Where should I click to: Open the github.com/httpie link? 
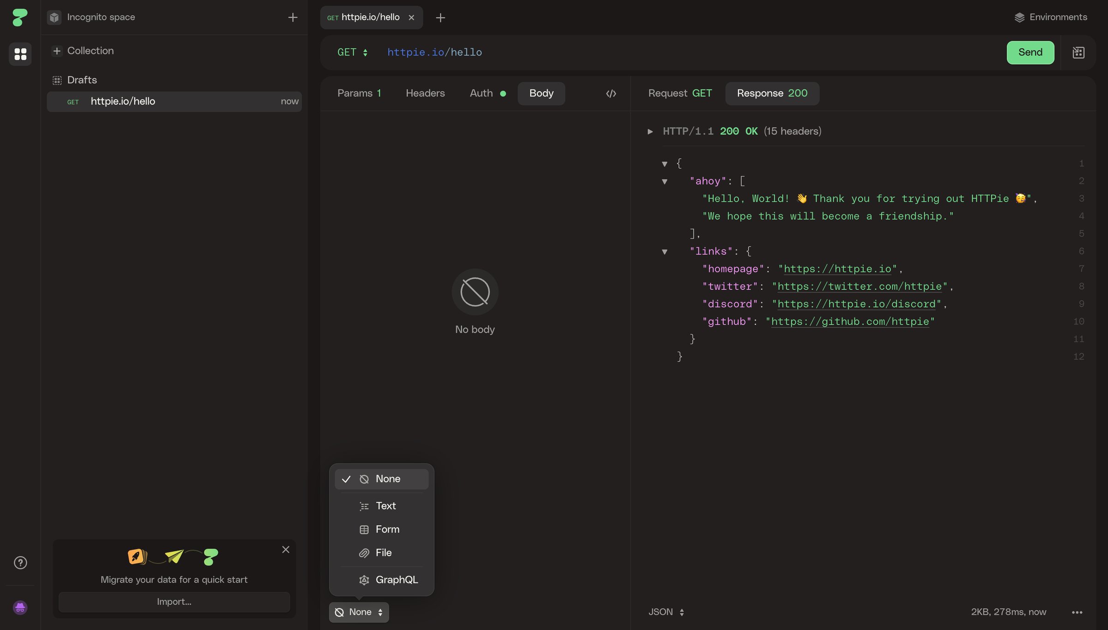(x=850, y=321)
